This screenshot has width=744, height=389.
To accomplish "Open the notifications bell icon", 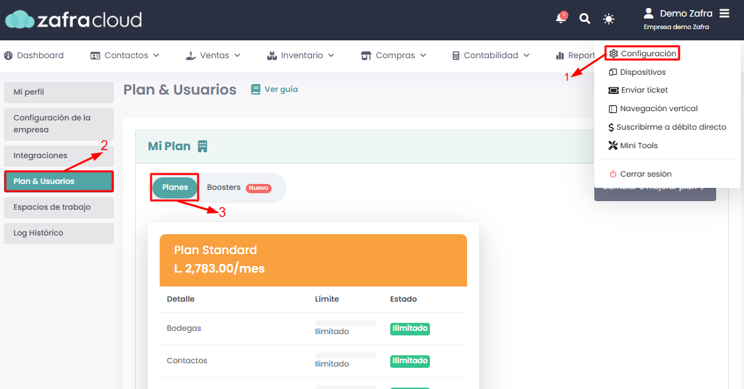I will tap(561, 17).
